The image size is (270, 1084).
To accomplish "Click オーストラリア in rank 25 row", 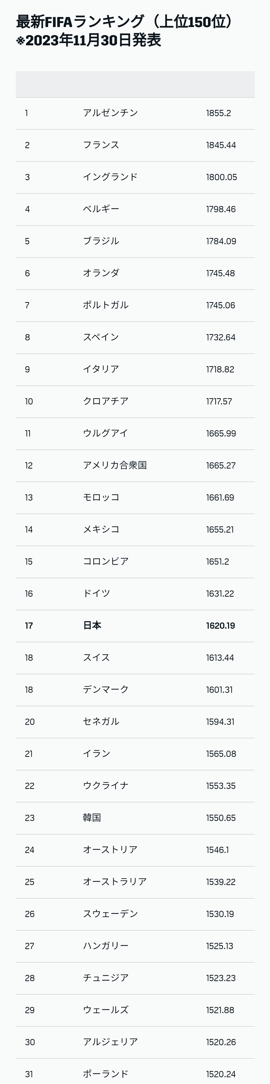I will click(x=115, y=882).
